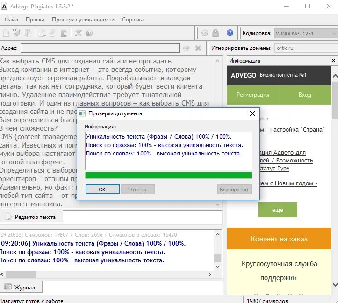Viewport: 338px width, 303px height.
Task: Start deep check yin-yang icon
Action: [x=89, y=33]
